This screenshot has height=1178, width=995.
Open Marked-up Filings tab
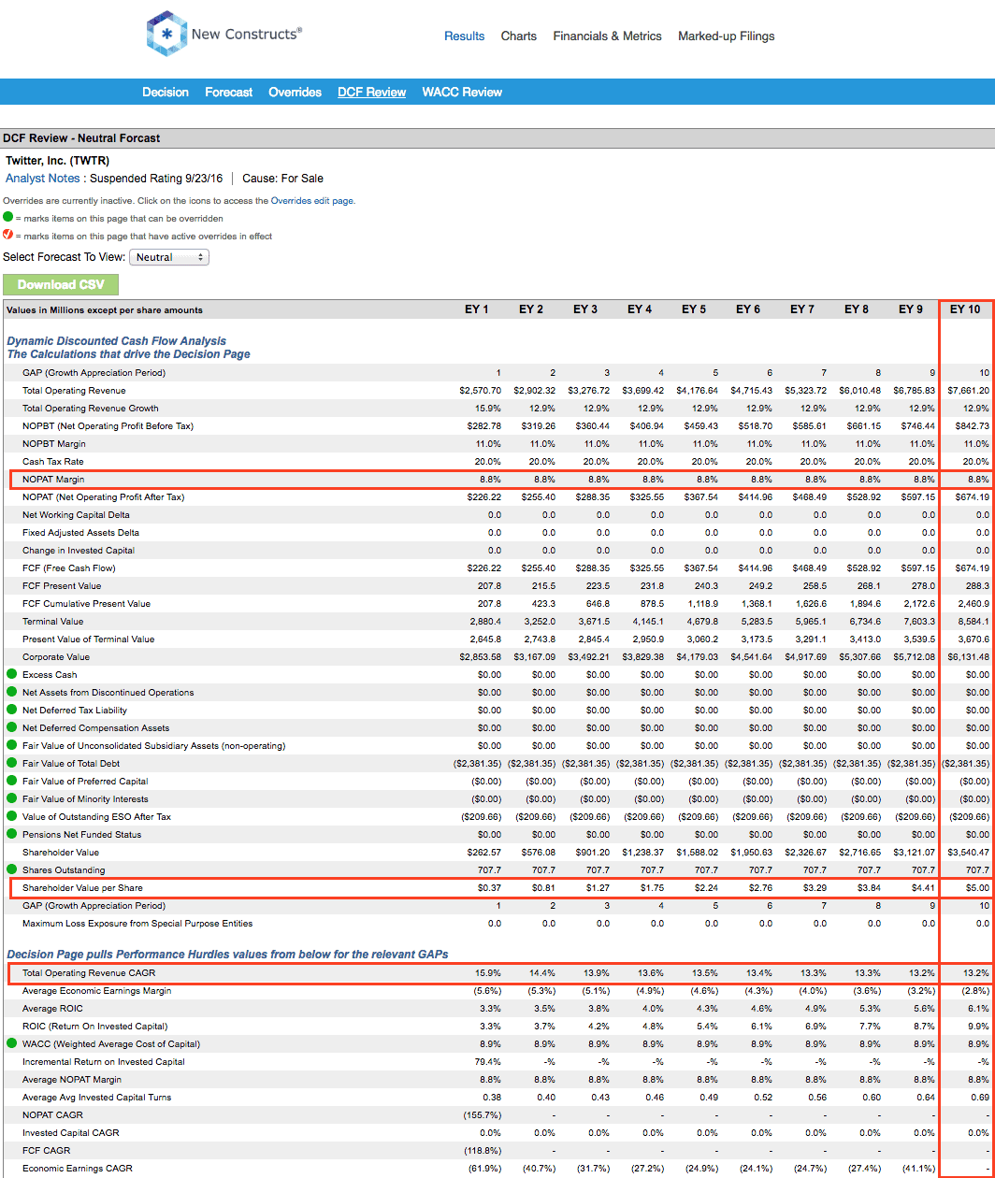click(x=726, y=36)
